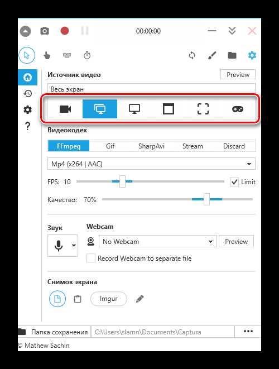Screen dimensions: 279x369
Task: Select the region capture source icon
Action: point(203,109)
